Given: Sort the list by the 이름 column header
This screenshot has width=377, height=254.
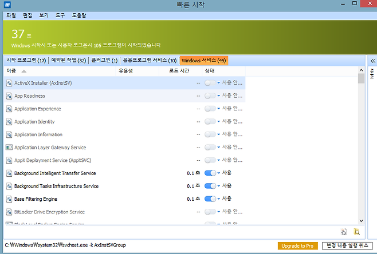Looking at the screenshot, I should pyautogui.click(x=11, y=71).
